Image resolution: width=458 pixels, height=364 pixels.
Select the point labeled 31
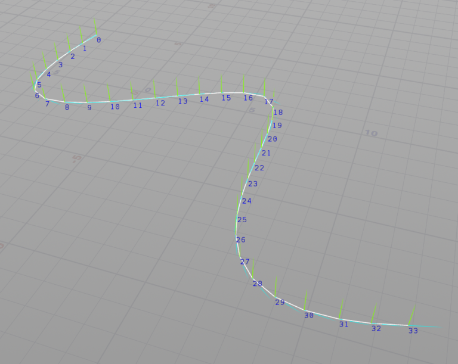click(x=339, y=319)
